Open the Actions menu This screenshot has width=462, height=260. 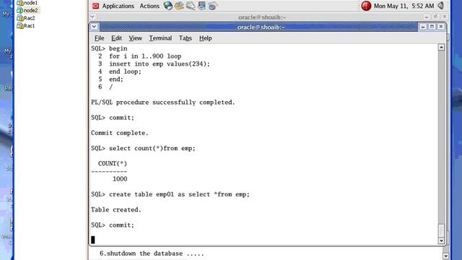click(x=149, y=6)
